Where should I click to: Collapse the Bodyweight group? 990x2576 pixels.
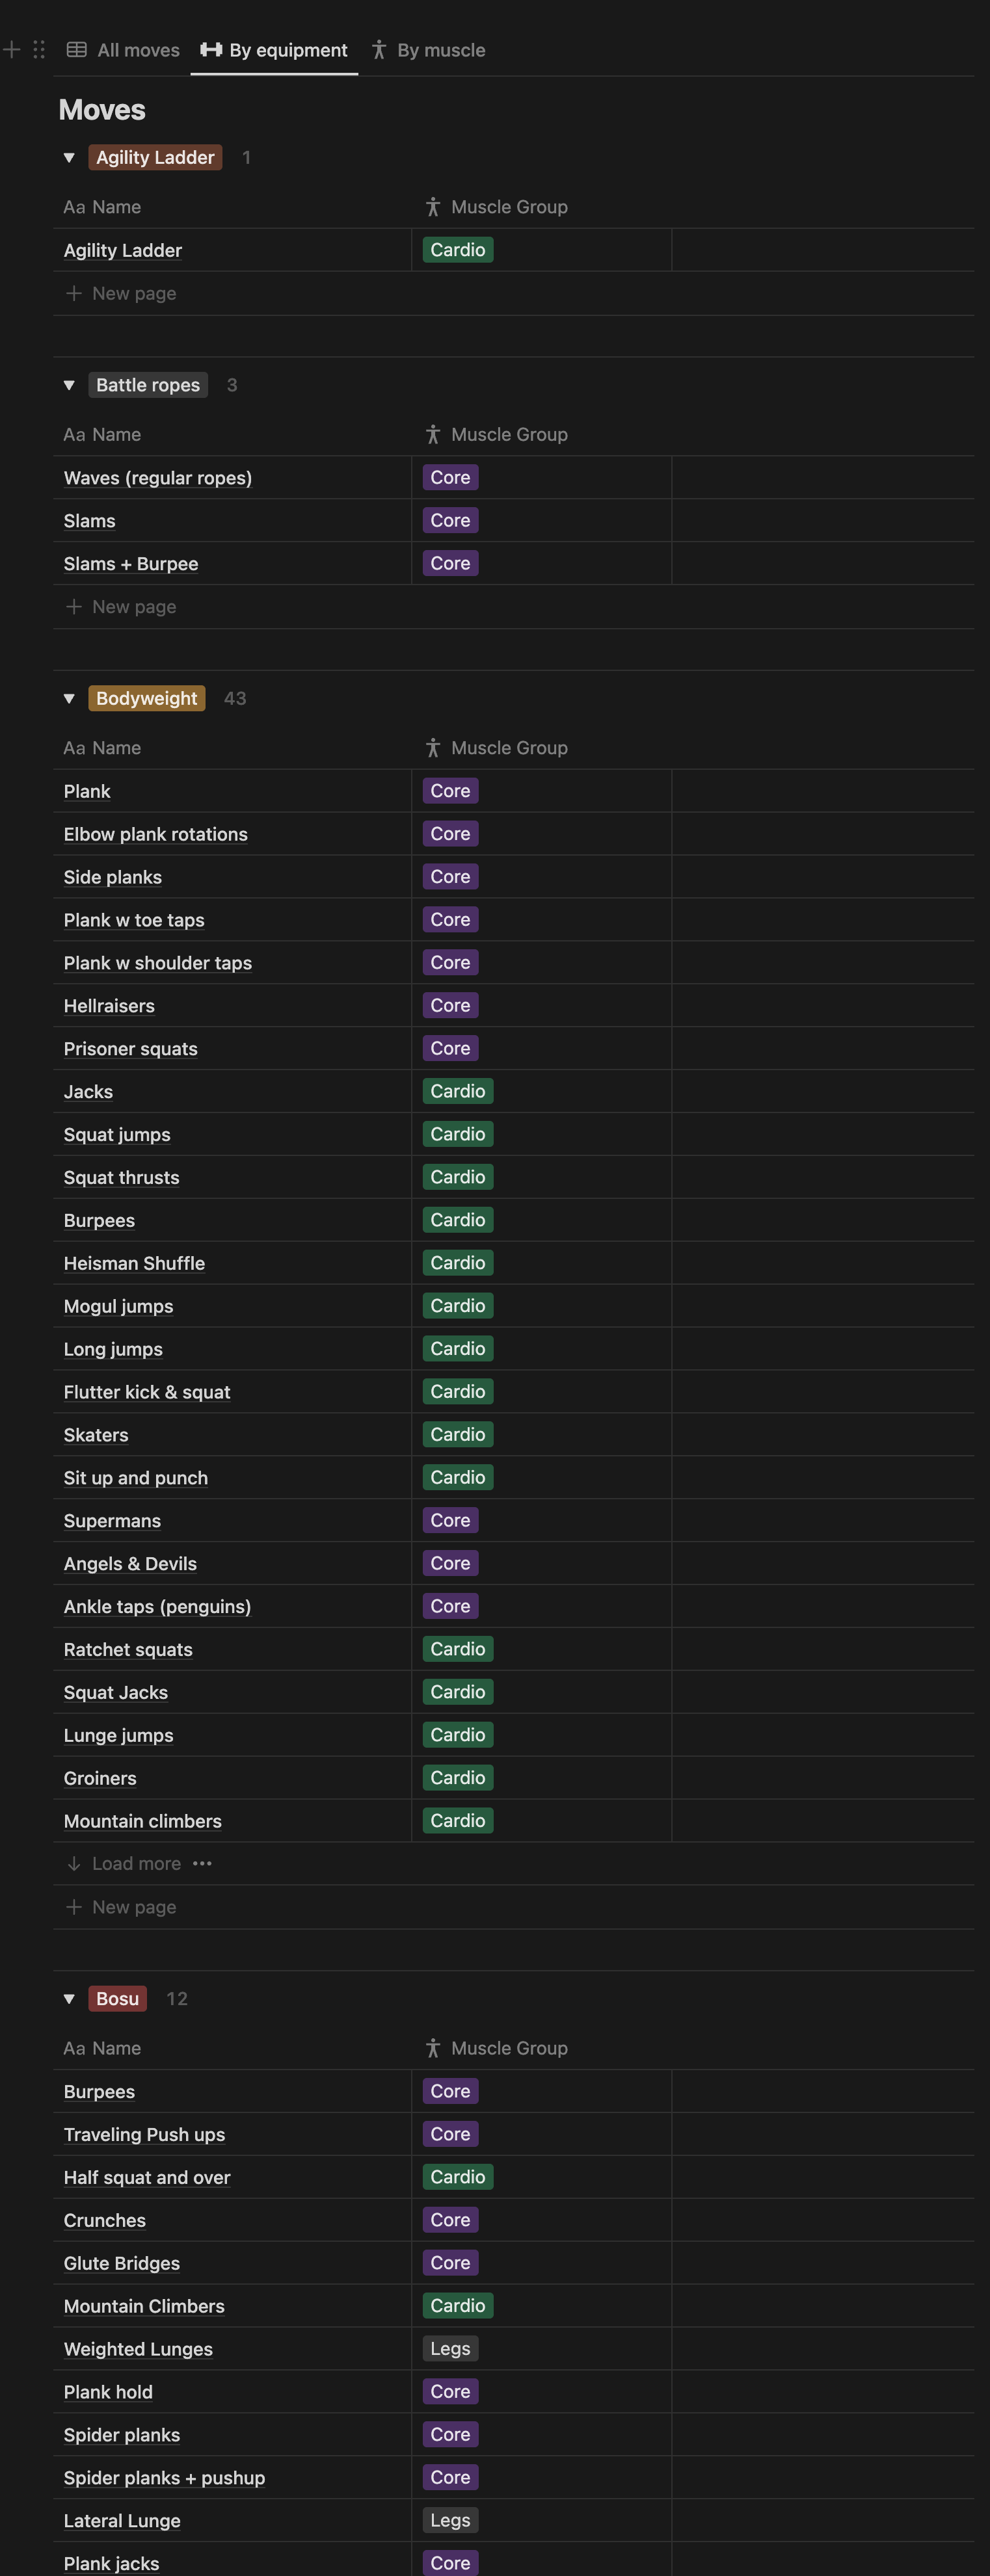click(x=68, y=698)
